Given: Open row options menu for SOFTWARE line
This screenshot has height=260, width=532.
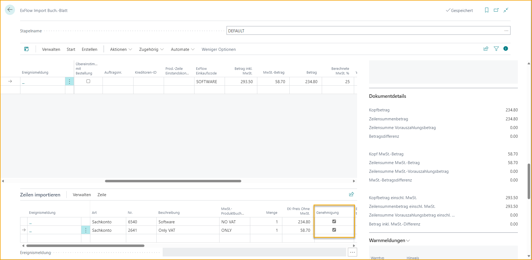Looking at the screenshot, I should coord(69,82).
